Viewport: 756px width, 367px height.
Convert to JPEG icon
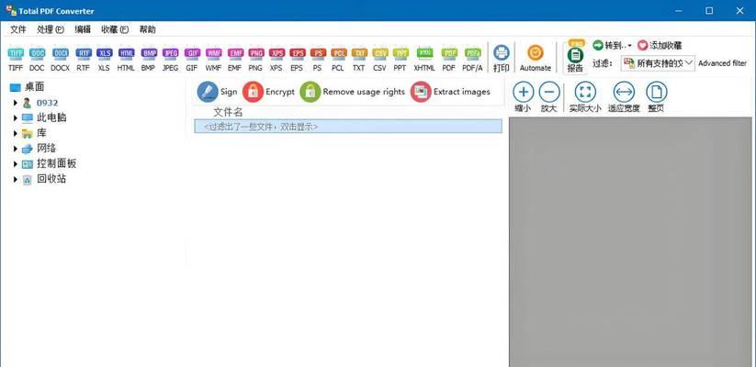pyautogui.click(x=170, y=59)
